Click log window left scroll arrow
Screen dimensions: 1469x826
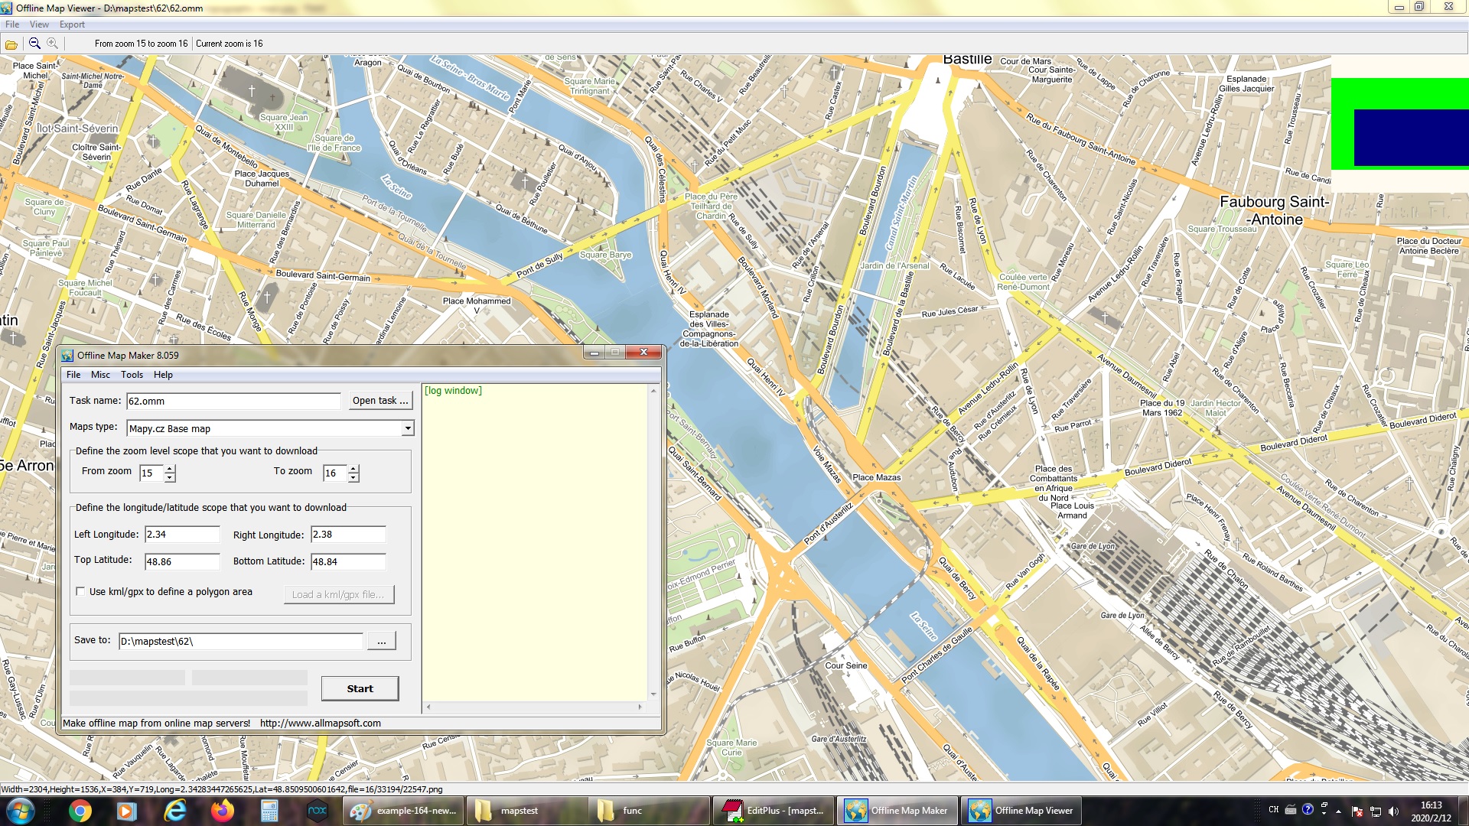point(428,707)
